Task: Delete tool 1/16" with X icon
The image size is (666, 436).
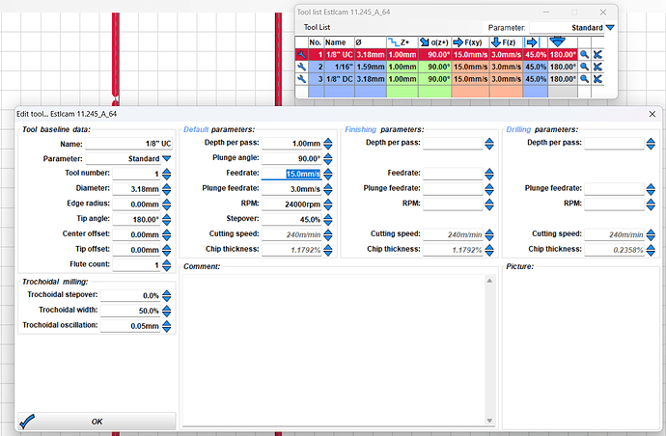Action: (597, 67)
